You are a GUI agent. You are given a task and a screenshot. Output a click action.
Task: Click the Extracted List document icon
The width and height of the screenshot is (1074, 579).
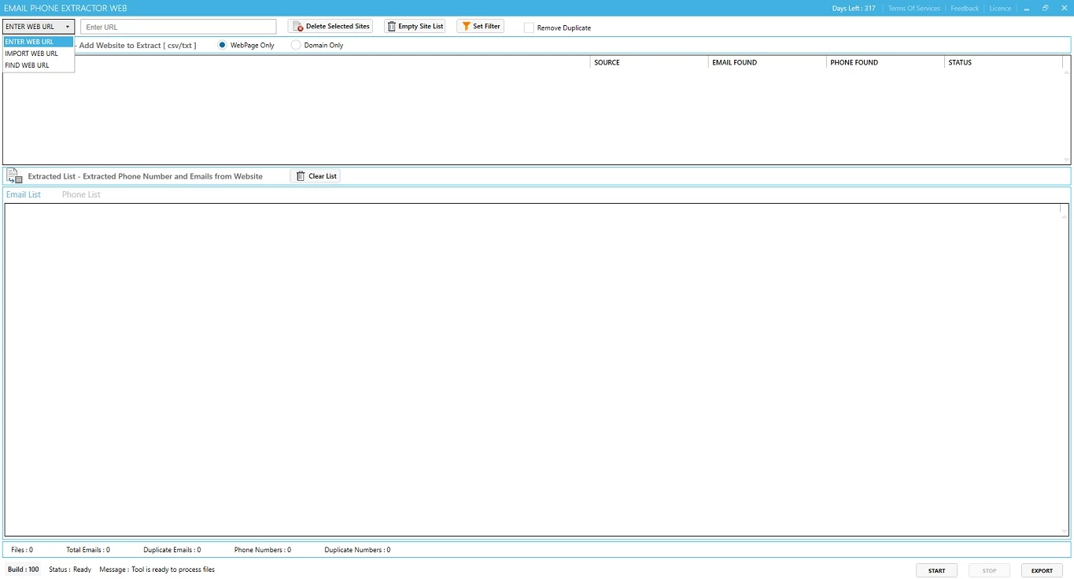click(x=14, y=176)
